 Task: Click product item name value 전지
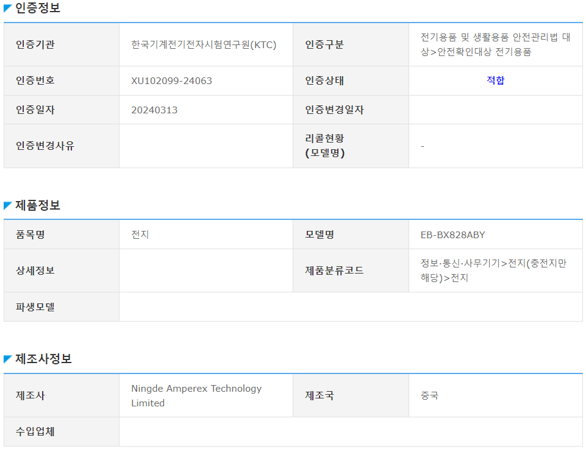140,235
